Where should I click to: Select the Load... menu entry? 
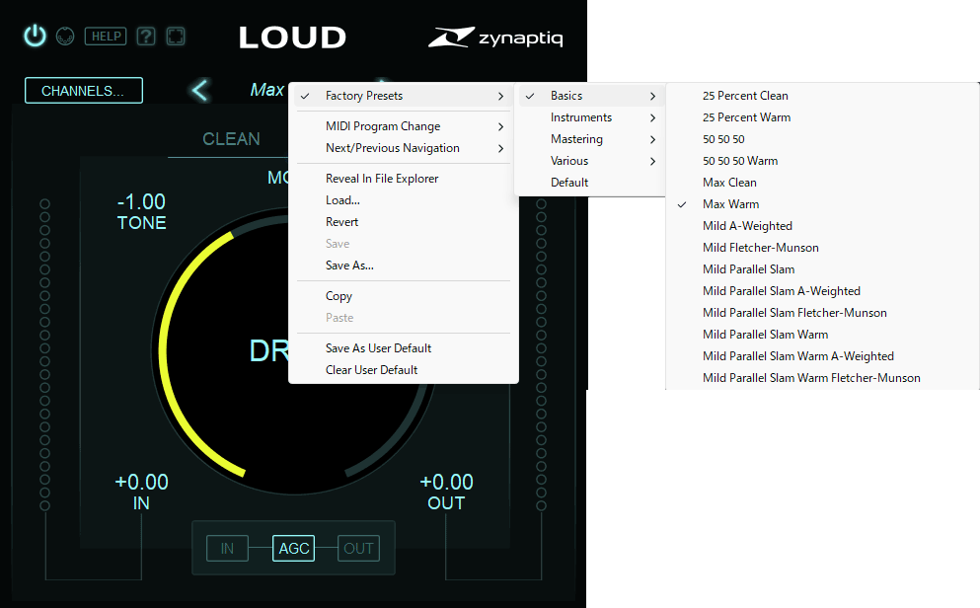tap(404, 200)
